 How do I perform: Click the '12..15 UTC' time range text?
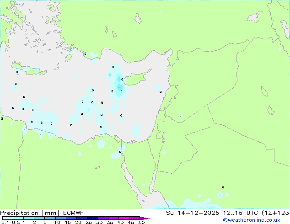(x=241, y=213)
